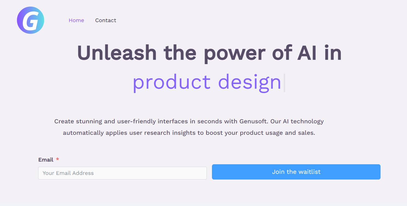The image size is (407, 206).
Task: Focus the Your Email Address field
Action: (x=122, y=173)
